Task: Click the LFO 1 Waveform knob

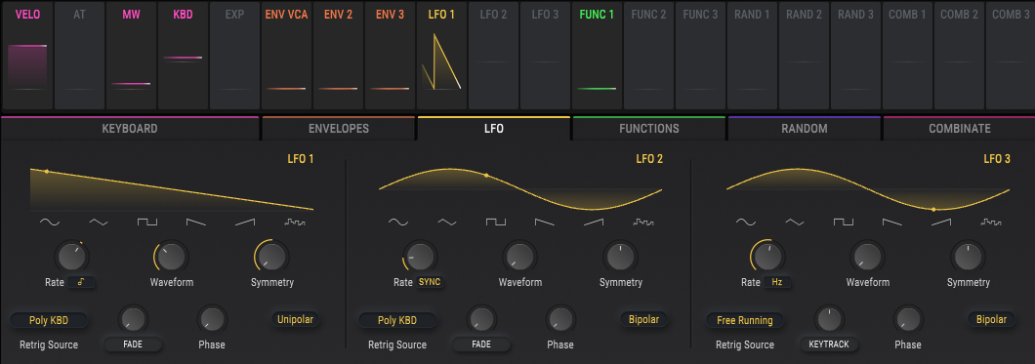Action: pos(172,257)
